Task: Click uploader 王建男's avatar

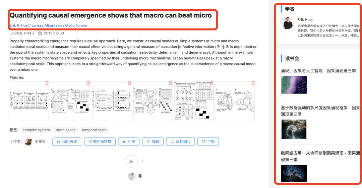Action: pyautogui.click(x=28, y=142)
